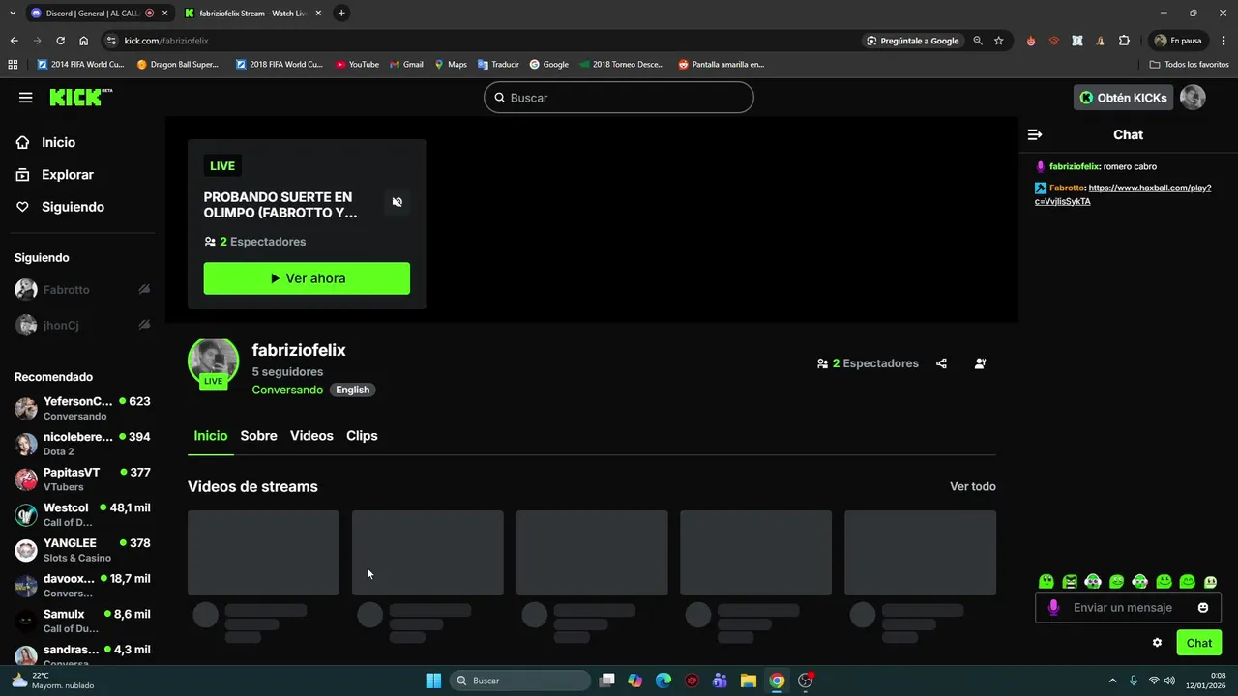This screenshot has width=1238, height=696.
Task: Insert the pale green last emote
Action: click(x=1210, y=581)
